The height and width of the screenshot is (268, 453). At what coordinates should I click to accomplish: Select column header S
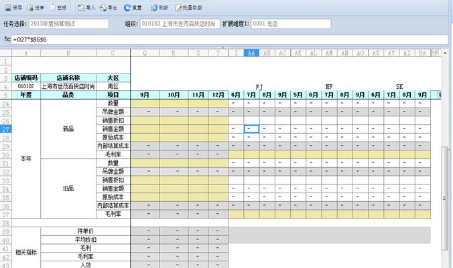[x=198, y=53]
